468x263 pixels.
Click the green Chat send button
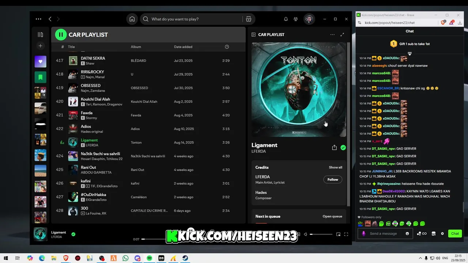pyautogui.click(x=455, y=233)
